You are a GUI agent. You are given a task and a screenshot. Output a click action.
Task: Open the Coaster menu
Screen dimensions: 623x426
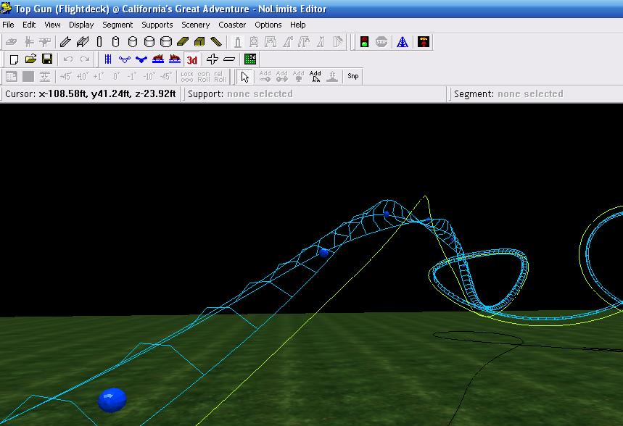[x=232, y=25]
